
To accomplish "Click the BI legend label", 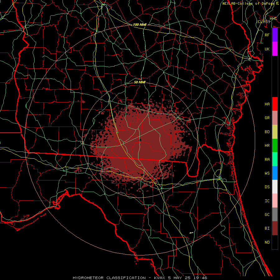I will pos(267,228).
